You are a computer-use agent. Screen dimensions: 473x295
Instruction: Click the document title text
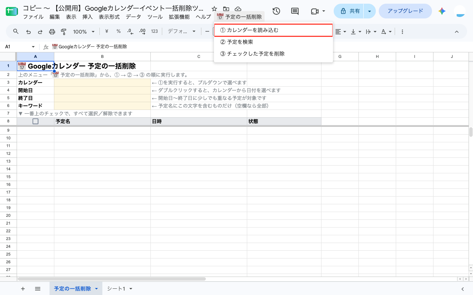[113, 8]
